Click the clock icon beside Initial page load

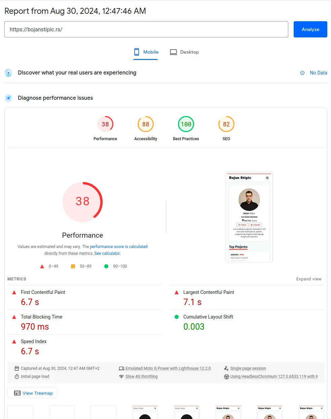pyautogui.click(x=17, y=377)
